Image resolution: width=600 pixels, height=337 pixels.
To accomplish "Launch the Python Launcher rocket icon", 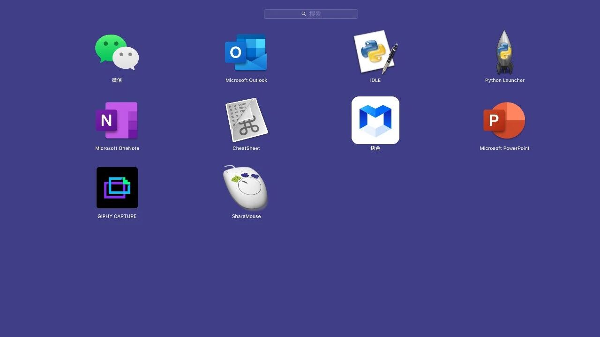I will click(504, 52).
